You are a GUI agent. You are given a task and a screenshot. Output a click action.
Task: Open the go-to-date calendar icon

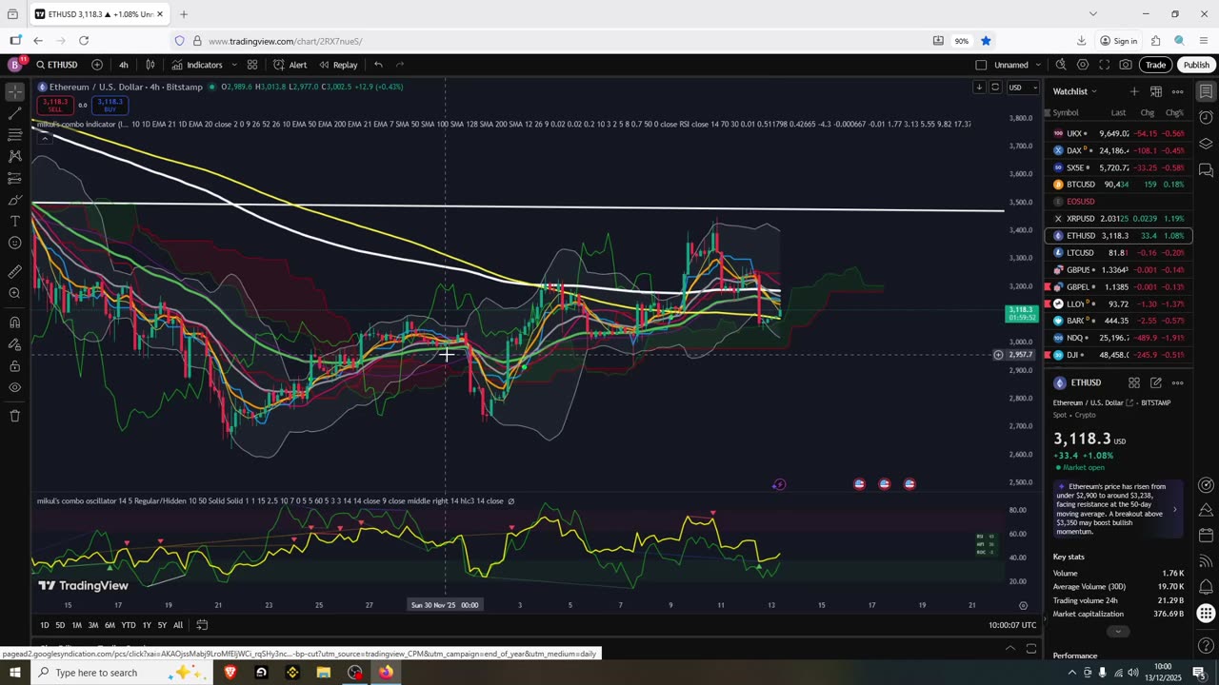tap(202, 625)
